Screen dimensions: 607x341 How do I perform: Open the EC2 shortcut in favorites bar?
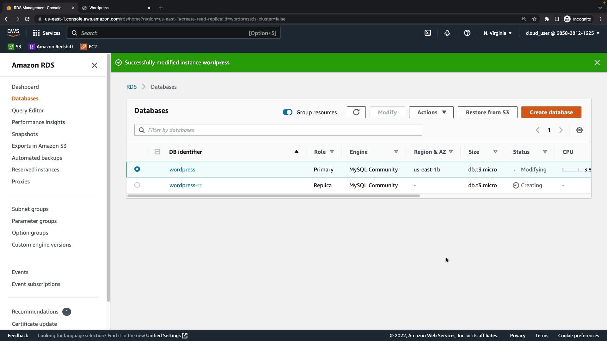[x=89, y=47]
